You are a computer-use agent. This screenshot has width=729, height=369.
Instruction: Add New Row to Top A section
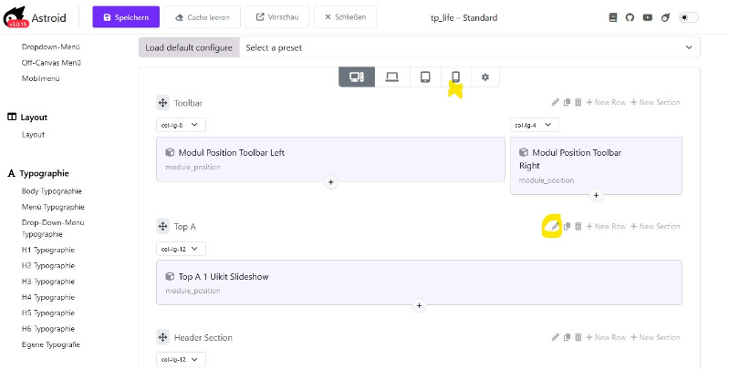point(606,227)
